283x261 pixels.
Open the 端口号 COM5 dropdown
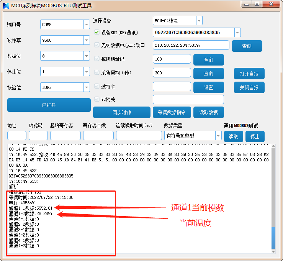pos(86,25)
